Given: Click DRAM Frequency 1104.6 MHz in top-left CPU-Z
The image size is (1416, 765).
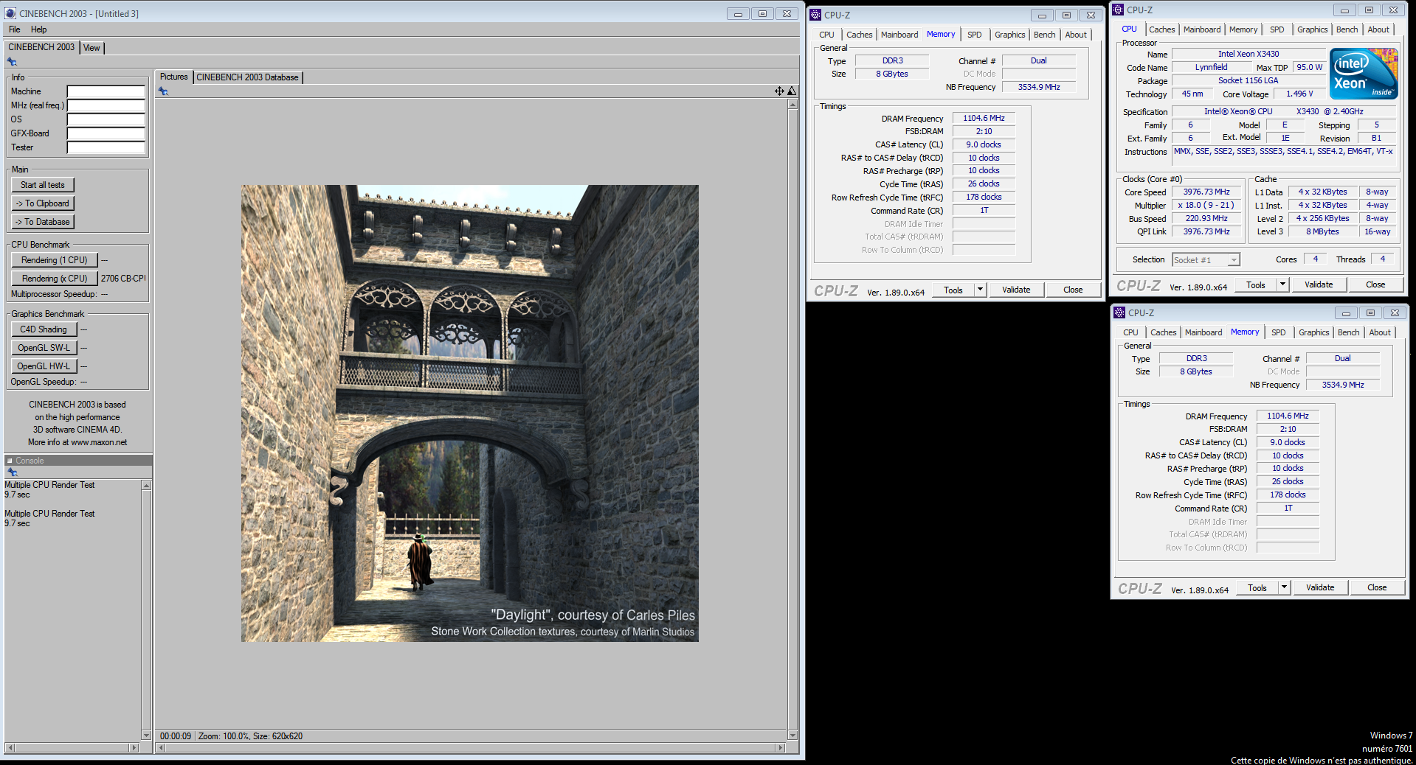Looking at the screenshot, I should [x=984, y=118].
